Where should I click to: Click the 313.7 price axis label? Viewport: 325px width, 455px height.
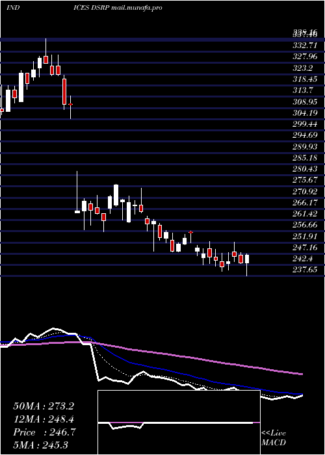tap(303, 90)
